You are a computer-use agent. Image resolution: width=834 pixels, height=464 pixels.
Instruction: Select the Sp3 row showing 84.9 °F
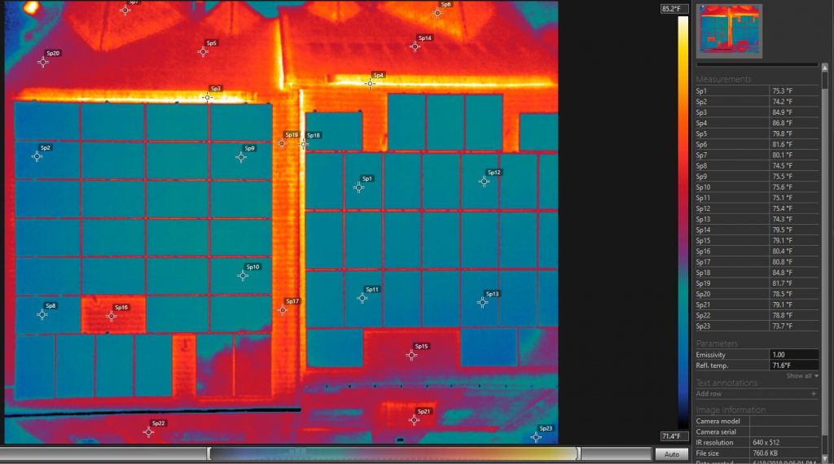pyautogui.click(x=757, y=112)
